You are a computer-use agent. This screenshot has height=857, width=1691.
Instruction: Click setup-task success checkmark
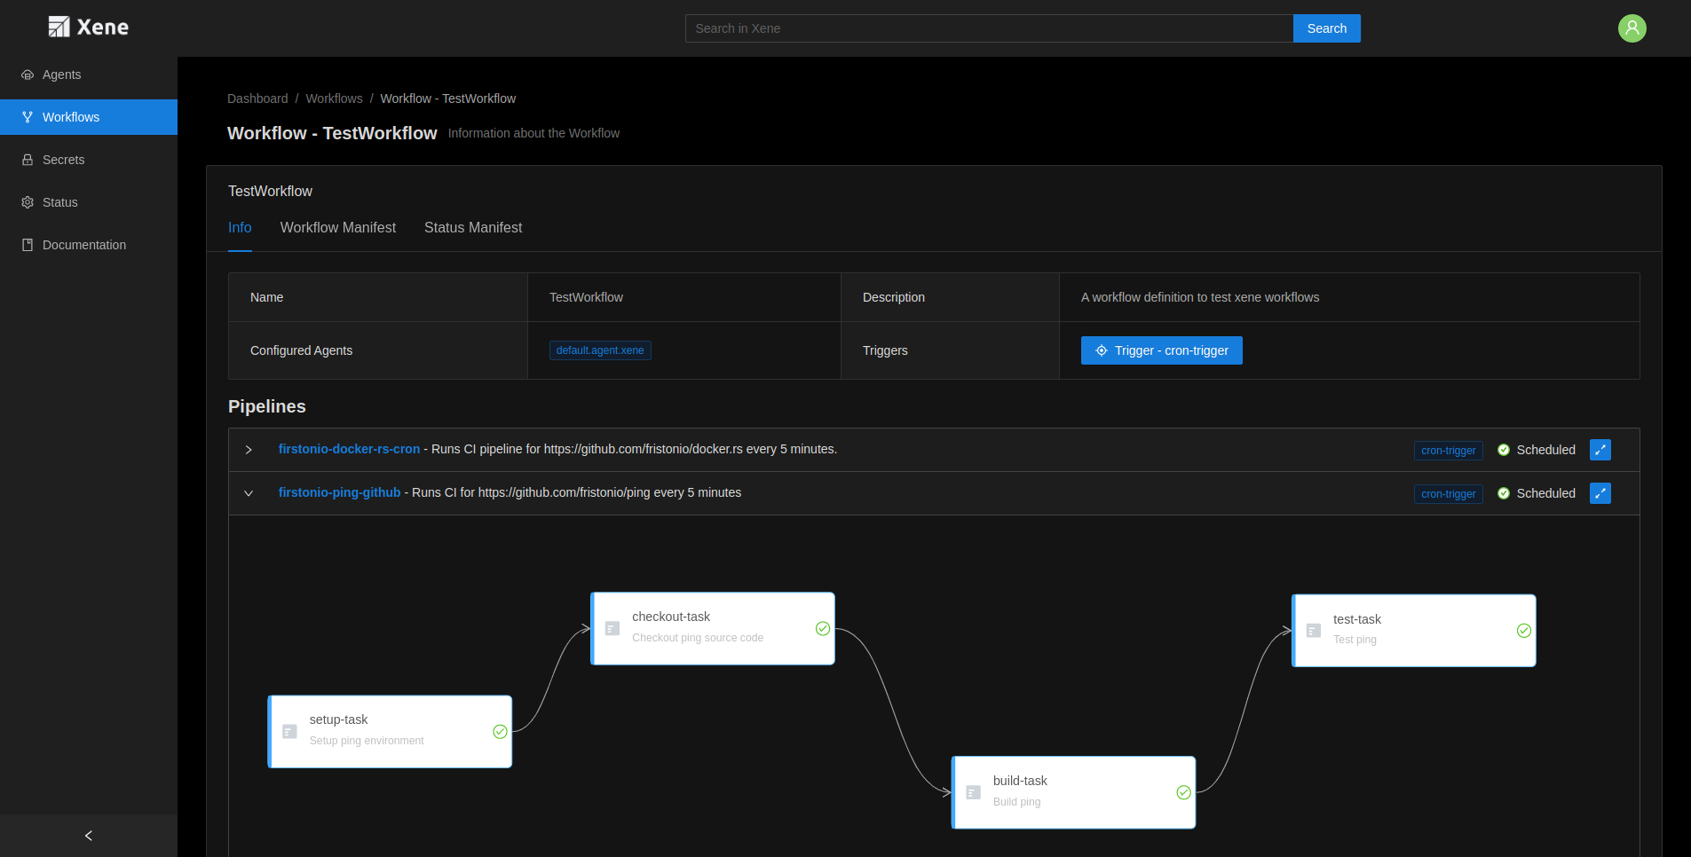tap(500, 731)
